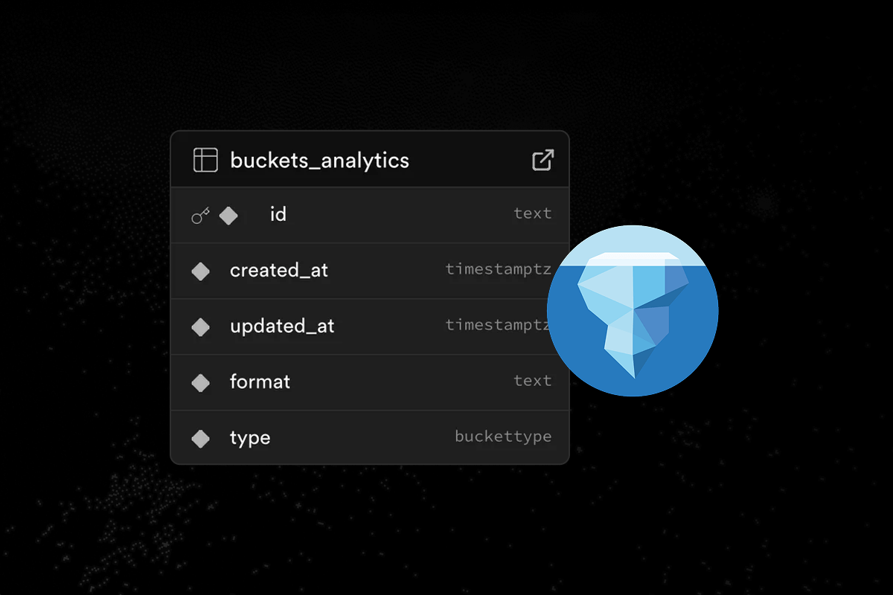Click the table grid icon beside buckets_analytics
This screenshot has width=893, height=595.
(205, 159)
